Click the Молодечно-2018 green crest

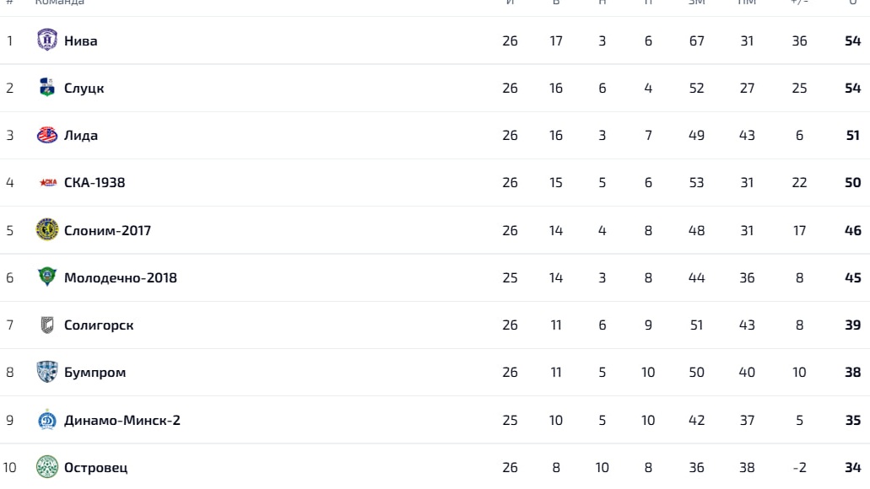[47, 277]
